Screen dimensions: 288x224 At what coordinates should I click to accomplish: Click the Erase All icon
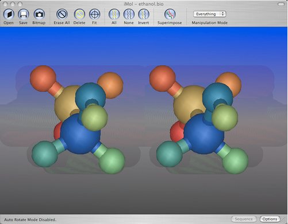(62, 14)
